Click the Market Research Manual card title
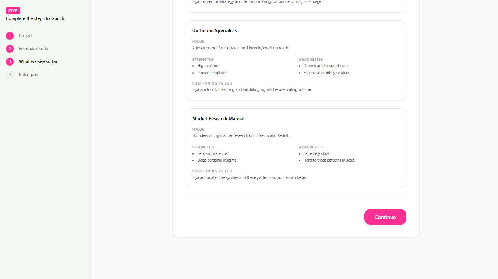This screenshot has width=498, height=279. click(218, 119)
